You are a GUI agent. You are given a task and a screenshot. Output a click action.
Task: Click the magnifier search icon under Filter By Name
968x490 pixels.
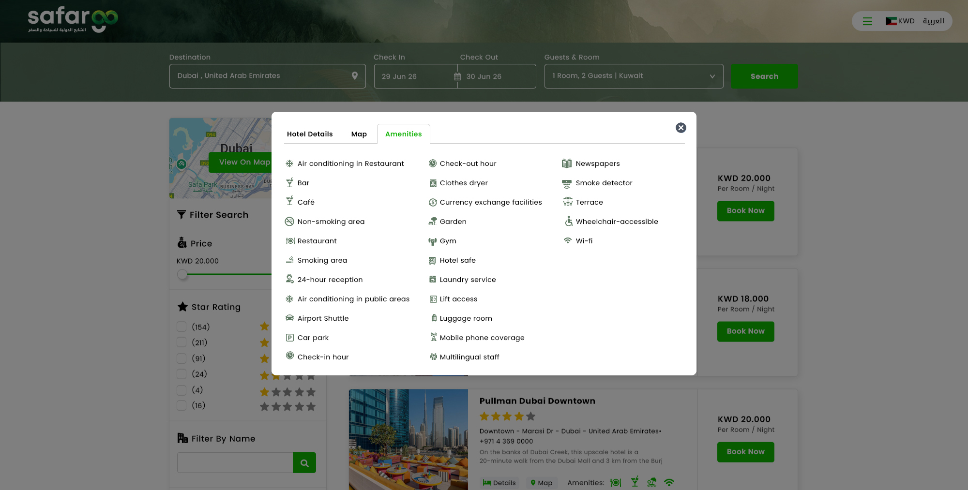(304, 463)
